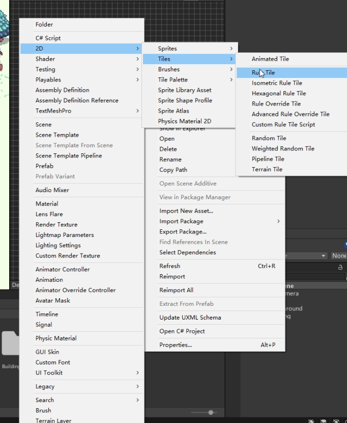This screenshot has height=423, width=347.
Task: Expand the Legacy submenu
Action: (81, 386)
